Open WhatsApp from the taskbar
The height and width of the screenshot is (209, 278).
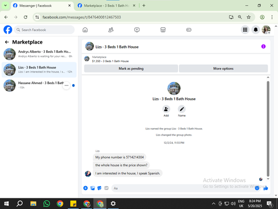click(47, 203)
